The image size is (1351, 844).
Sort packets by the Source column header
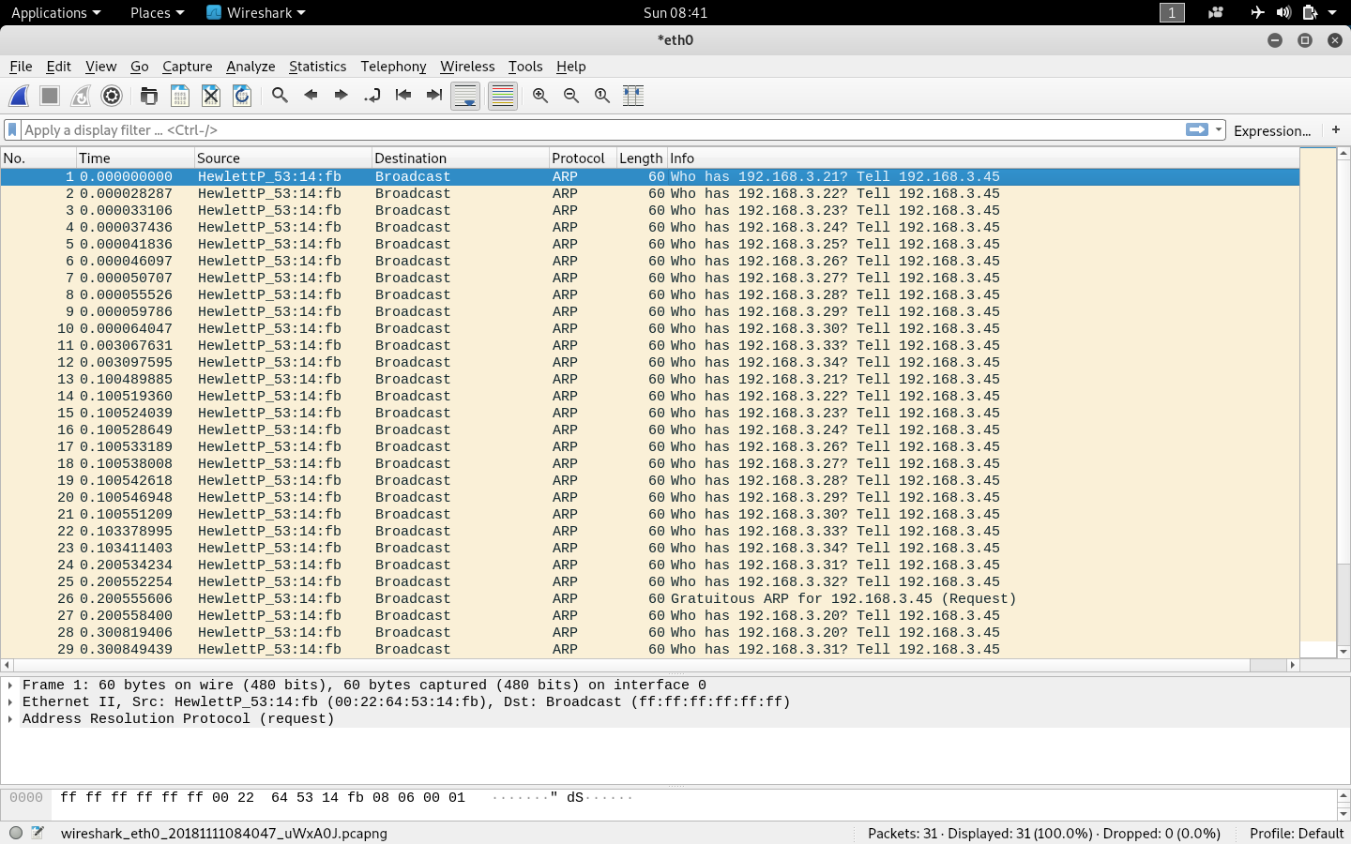coord(283,158)
